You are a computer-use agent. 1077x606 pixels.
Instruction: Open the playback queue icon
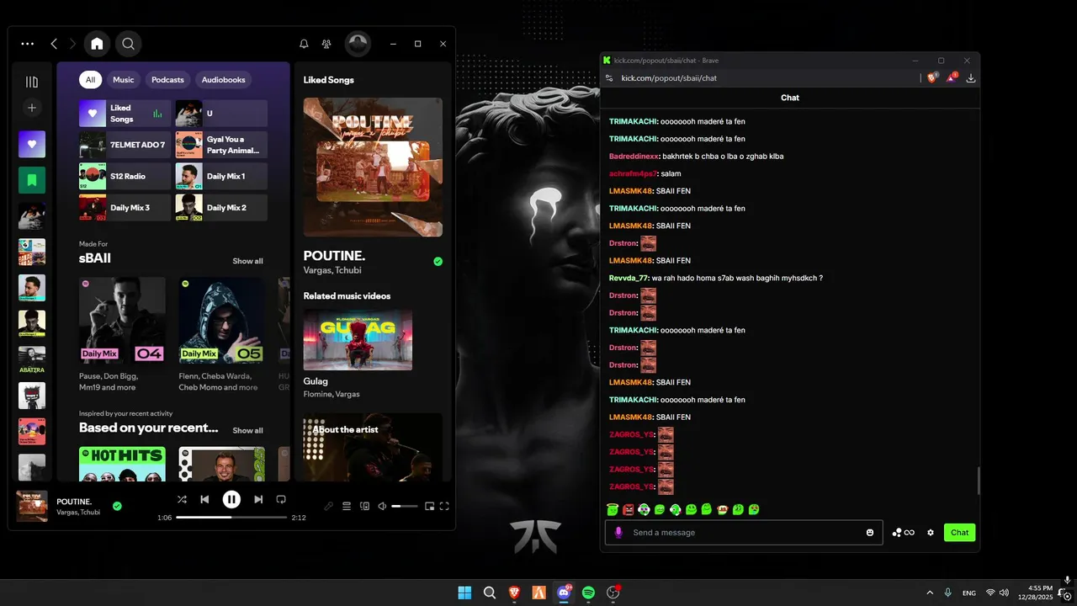[347, 506]
